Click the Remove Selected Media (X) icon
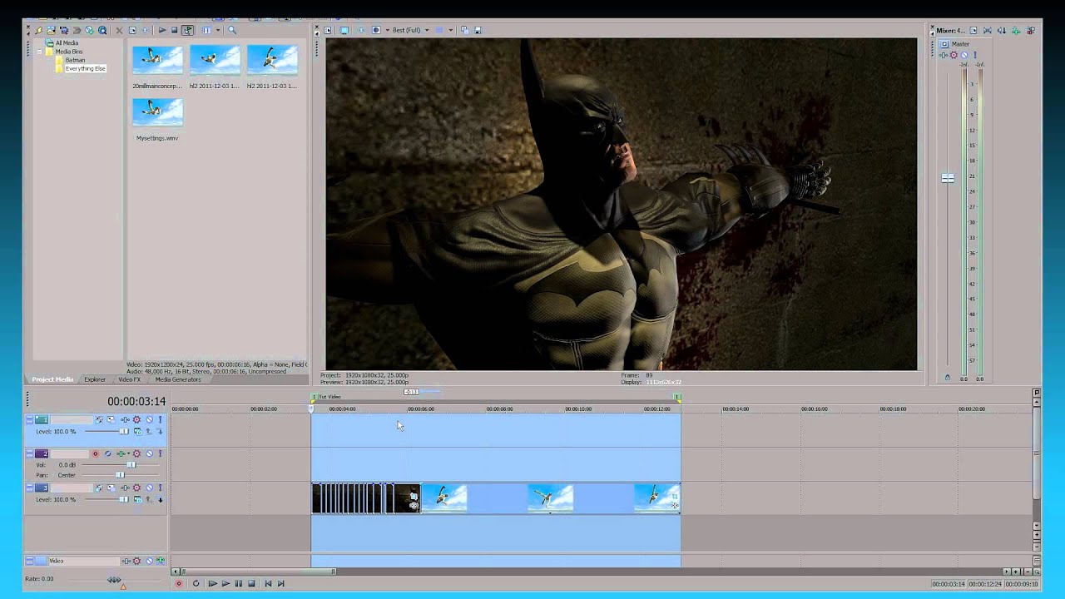Screen dimensions: 1065x599 point(119,30)
